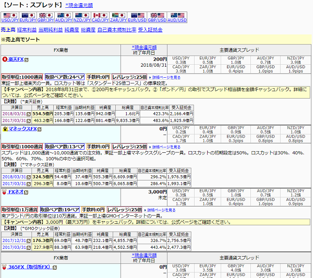This screenshot has width=313, height=278.
Task: Select the EUR/USD flag pair icon
Action: (137, 15)
